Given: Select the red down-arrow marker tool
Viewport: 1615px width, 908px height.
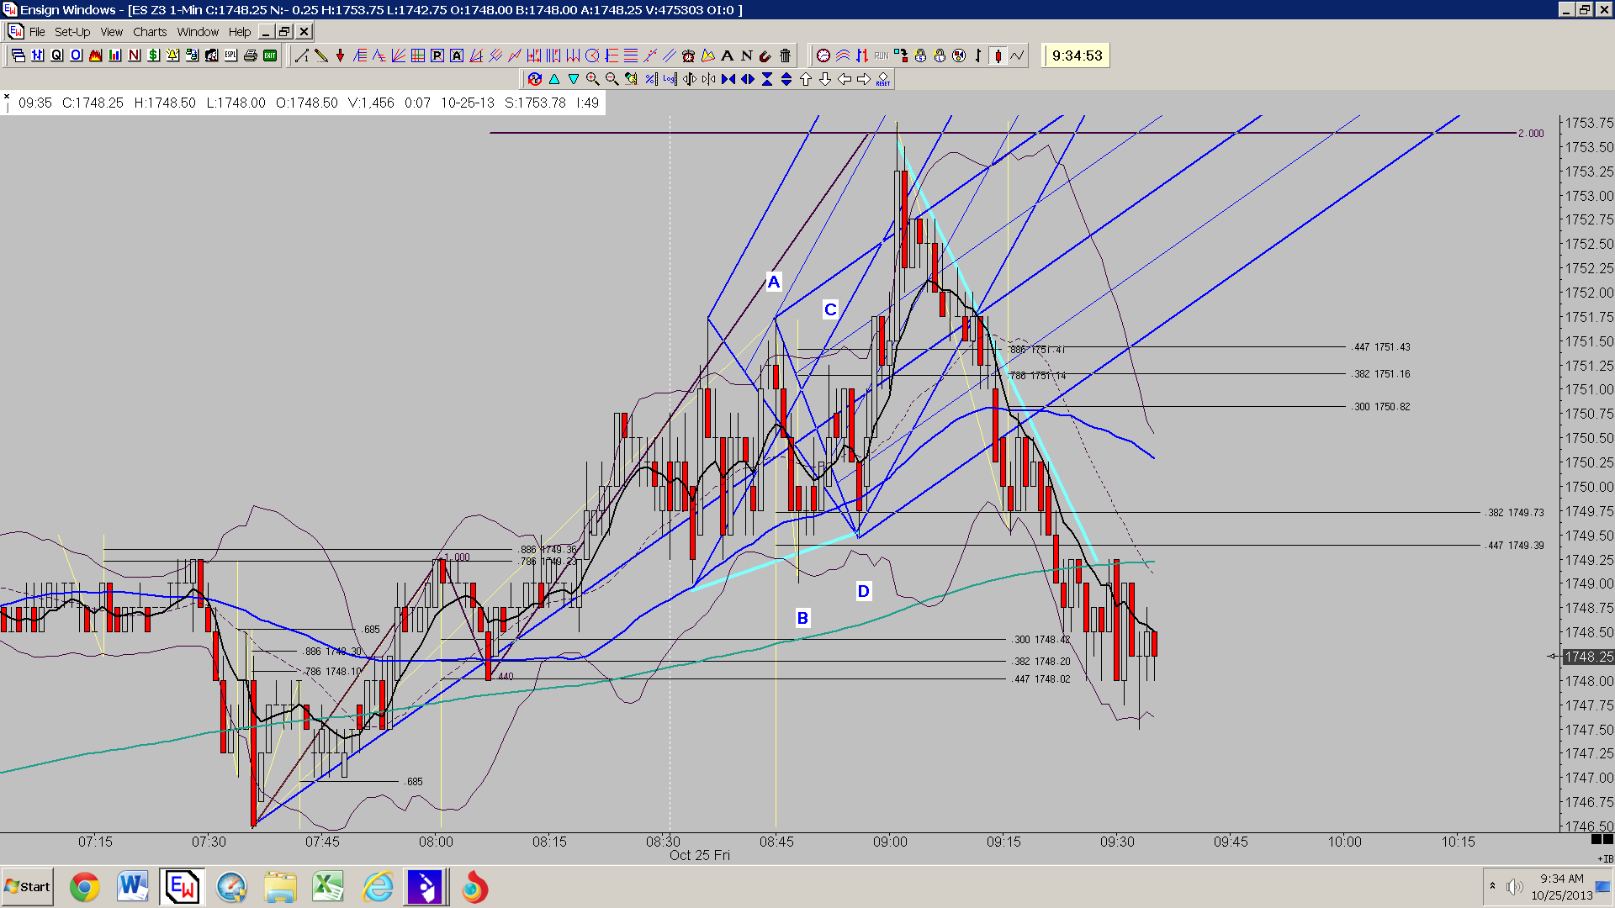Looking at the screenshot, I should pos(340,55).
